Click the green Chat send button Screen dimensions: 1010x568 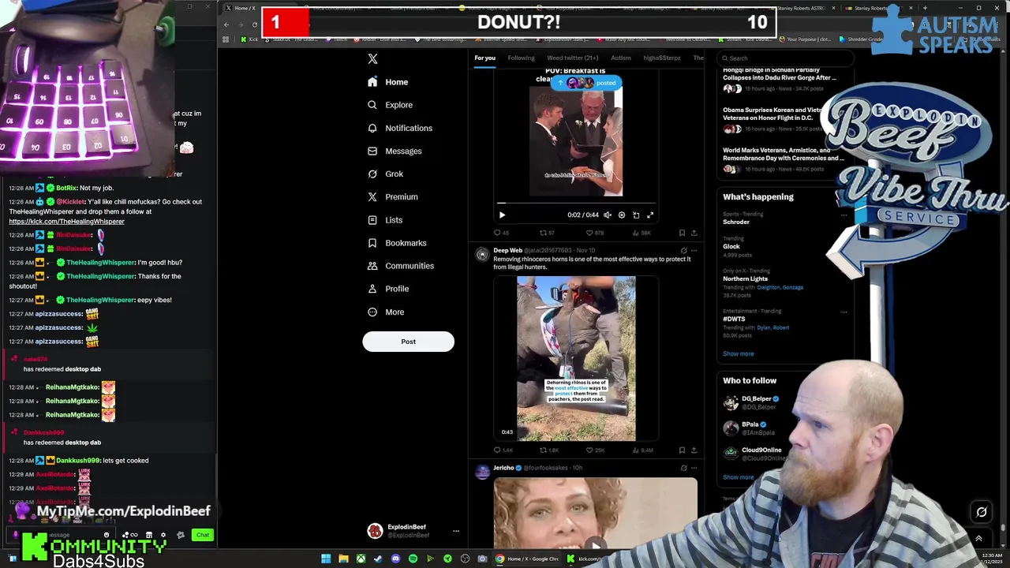(203, 535)
